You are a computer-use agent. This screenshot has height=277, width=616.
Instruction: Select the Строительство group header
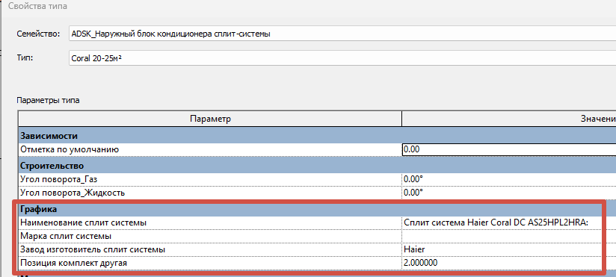(317, 166)
